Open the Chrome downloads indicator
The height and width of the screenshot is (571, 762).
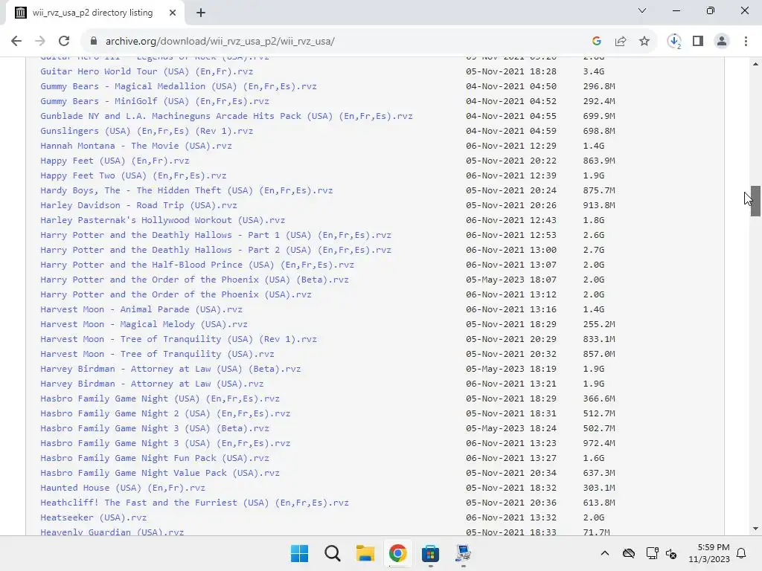click(x=674, y=42)
